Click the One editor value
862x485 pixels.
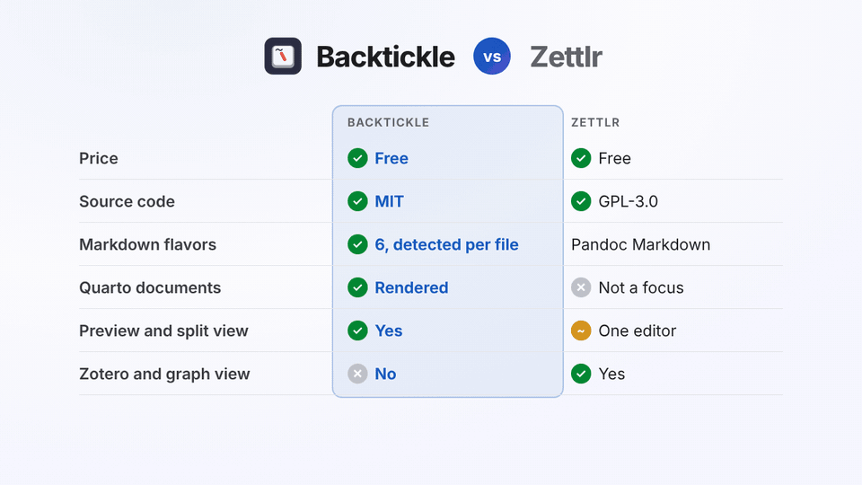[638, 331]
